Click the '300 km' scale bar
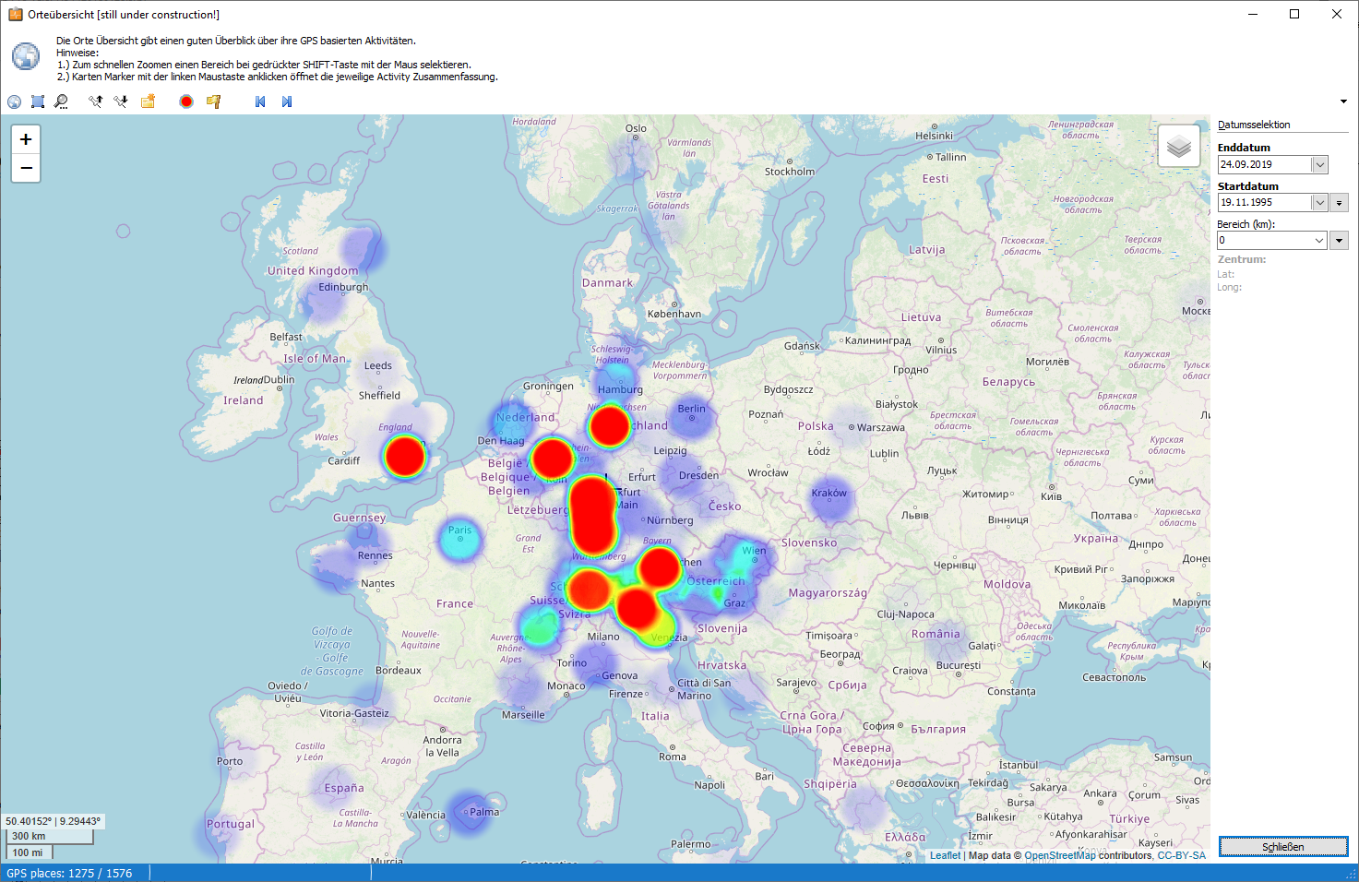Screen dimensions: 1359x882 tap(49, 836)
